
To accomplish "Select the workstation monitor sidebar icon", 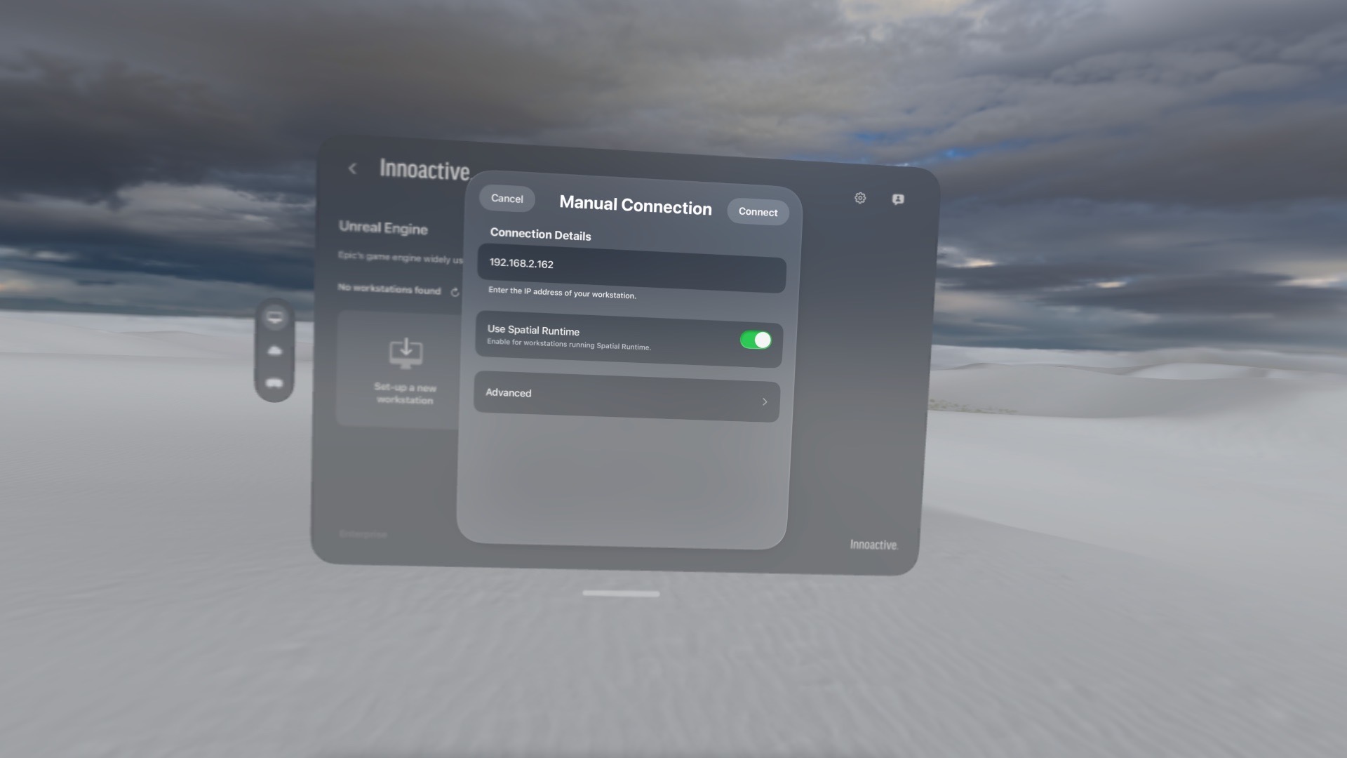I will point(275,318).
